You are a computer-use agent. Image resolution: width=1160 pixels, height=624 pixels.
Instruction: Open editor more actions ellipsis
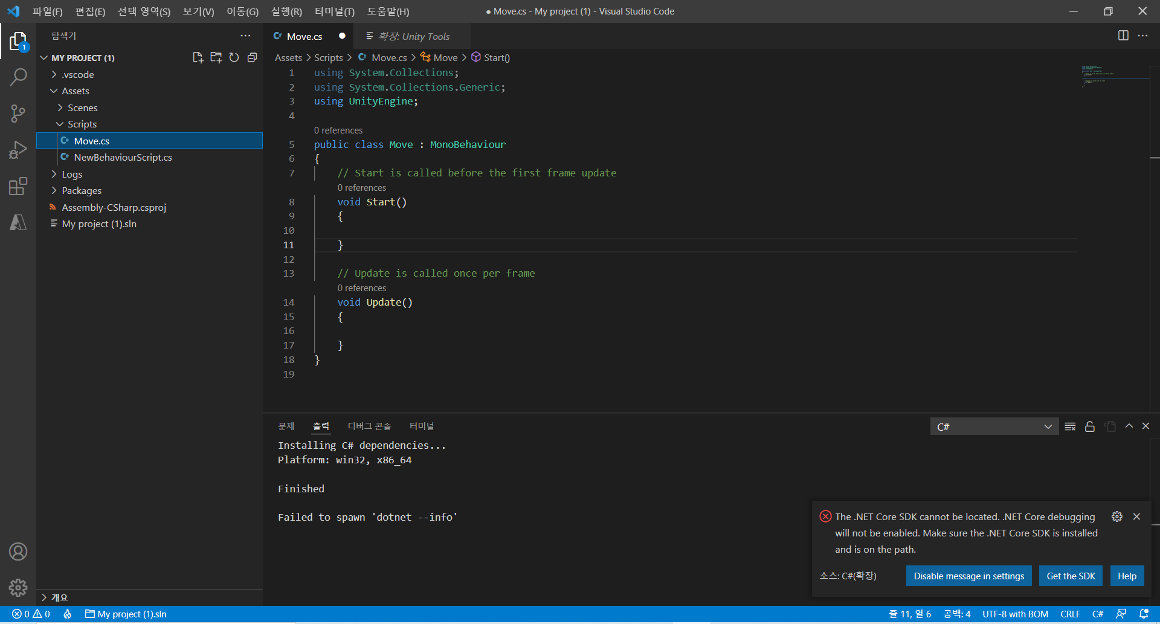click(x=1142, y=36)
